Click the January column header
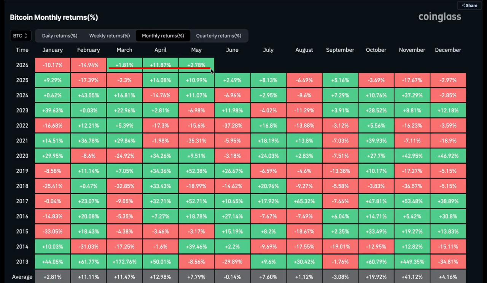The image size is (487, 283). pos(53,50)
